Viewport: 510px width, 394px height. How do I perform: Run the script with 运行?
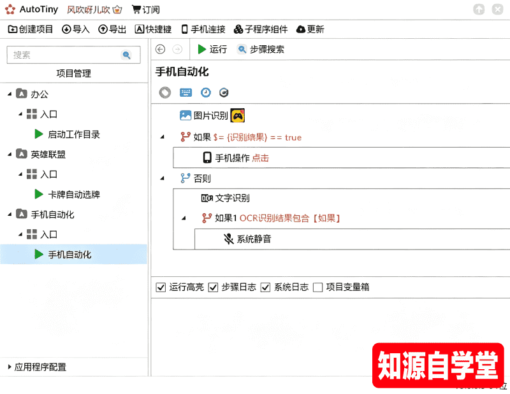(212, 49)
